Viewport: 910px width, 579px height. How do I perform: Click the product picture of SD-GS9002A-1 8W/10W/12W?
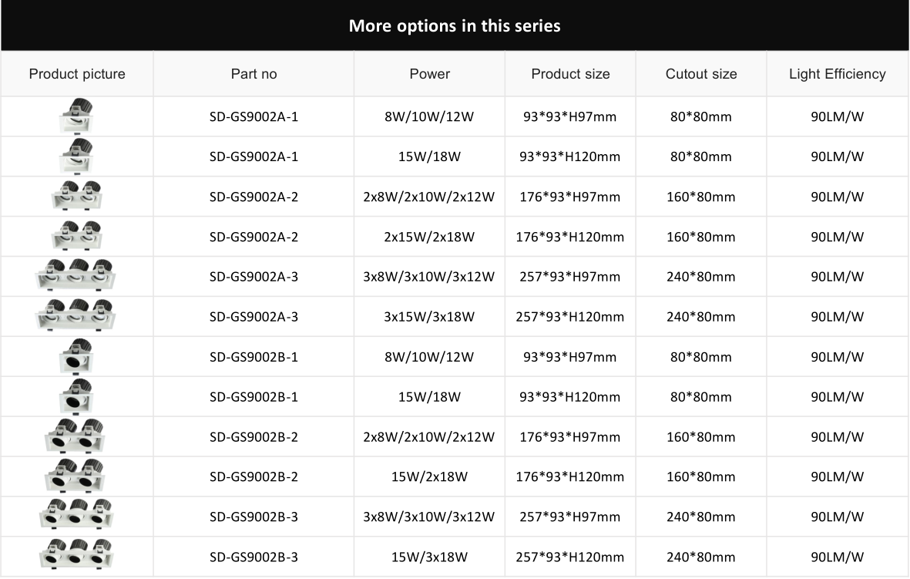(76, 116)
